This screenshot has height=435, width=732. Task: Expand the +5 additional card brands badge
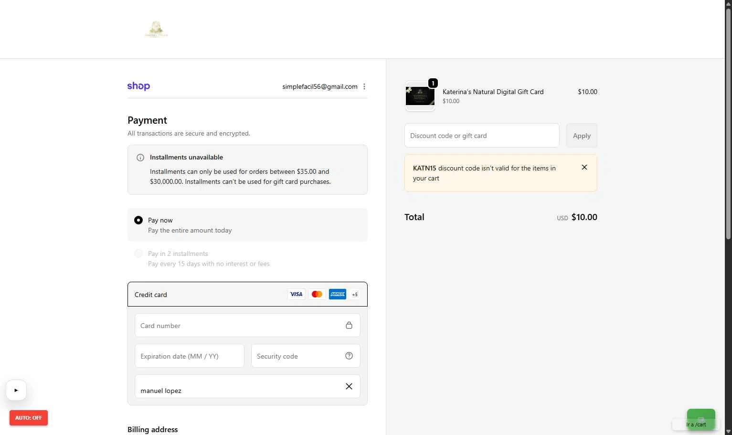tap(355, 295)
